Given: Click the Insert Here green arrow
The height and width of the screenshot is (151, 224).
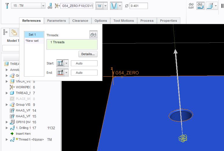Looking at the screenshot, I should click(12, 134).
